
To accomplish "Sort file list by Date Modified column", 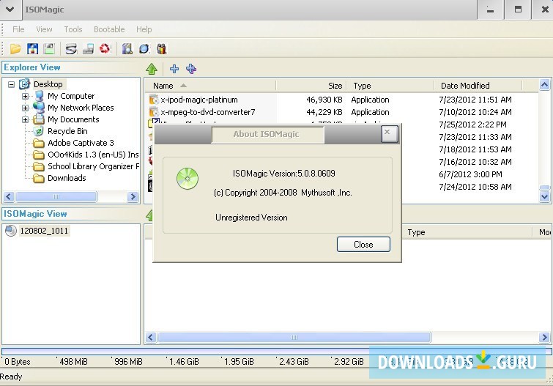I will point(478,86).
